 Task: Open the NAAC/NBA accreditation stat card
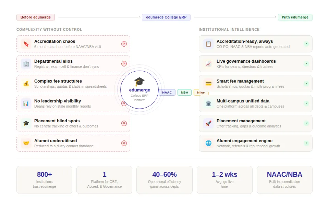(x=284, y=180)
